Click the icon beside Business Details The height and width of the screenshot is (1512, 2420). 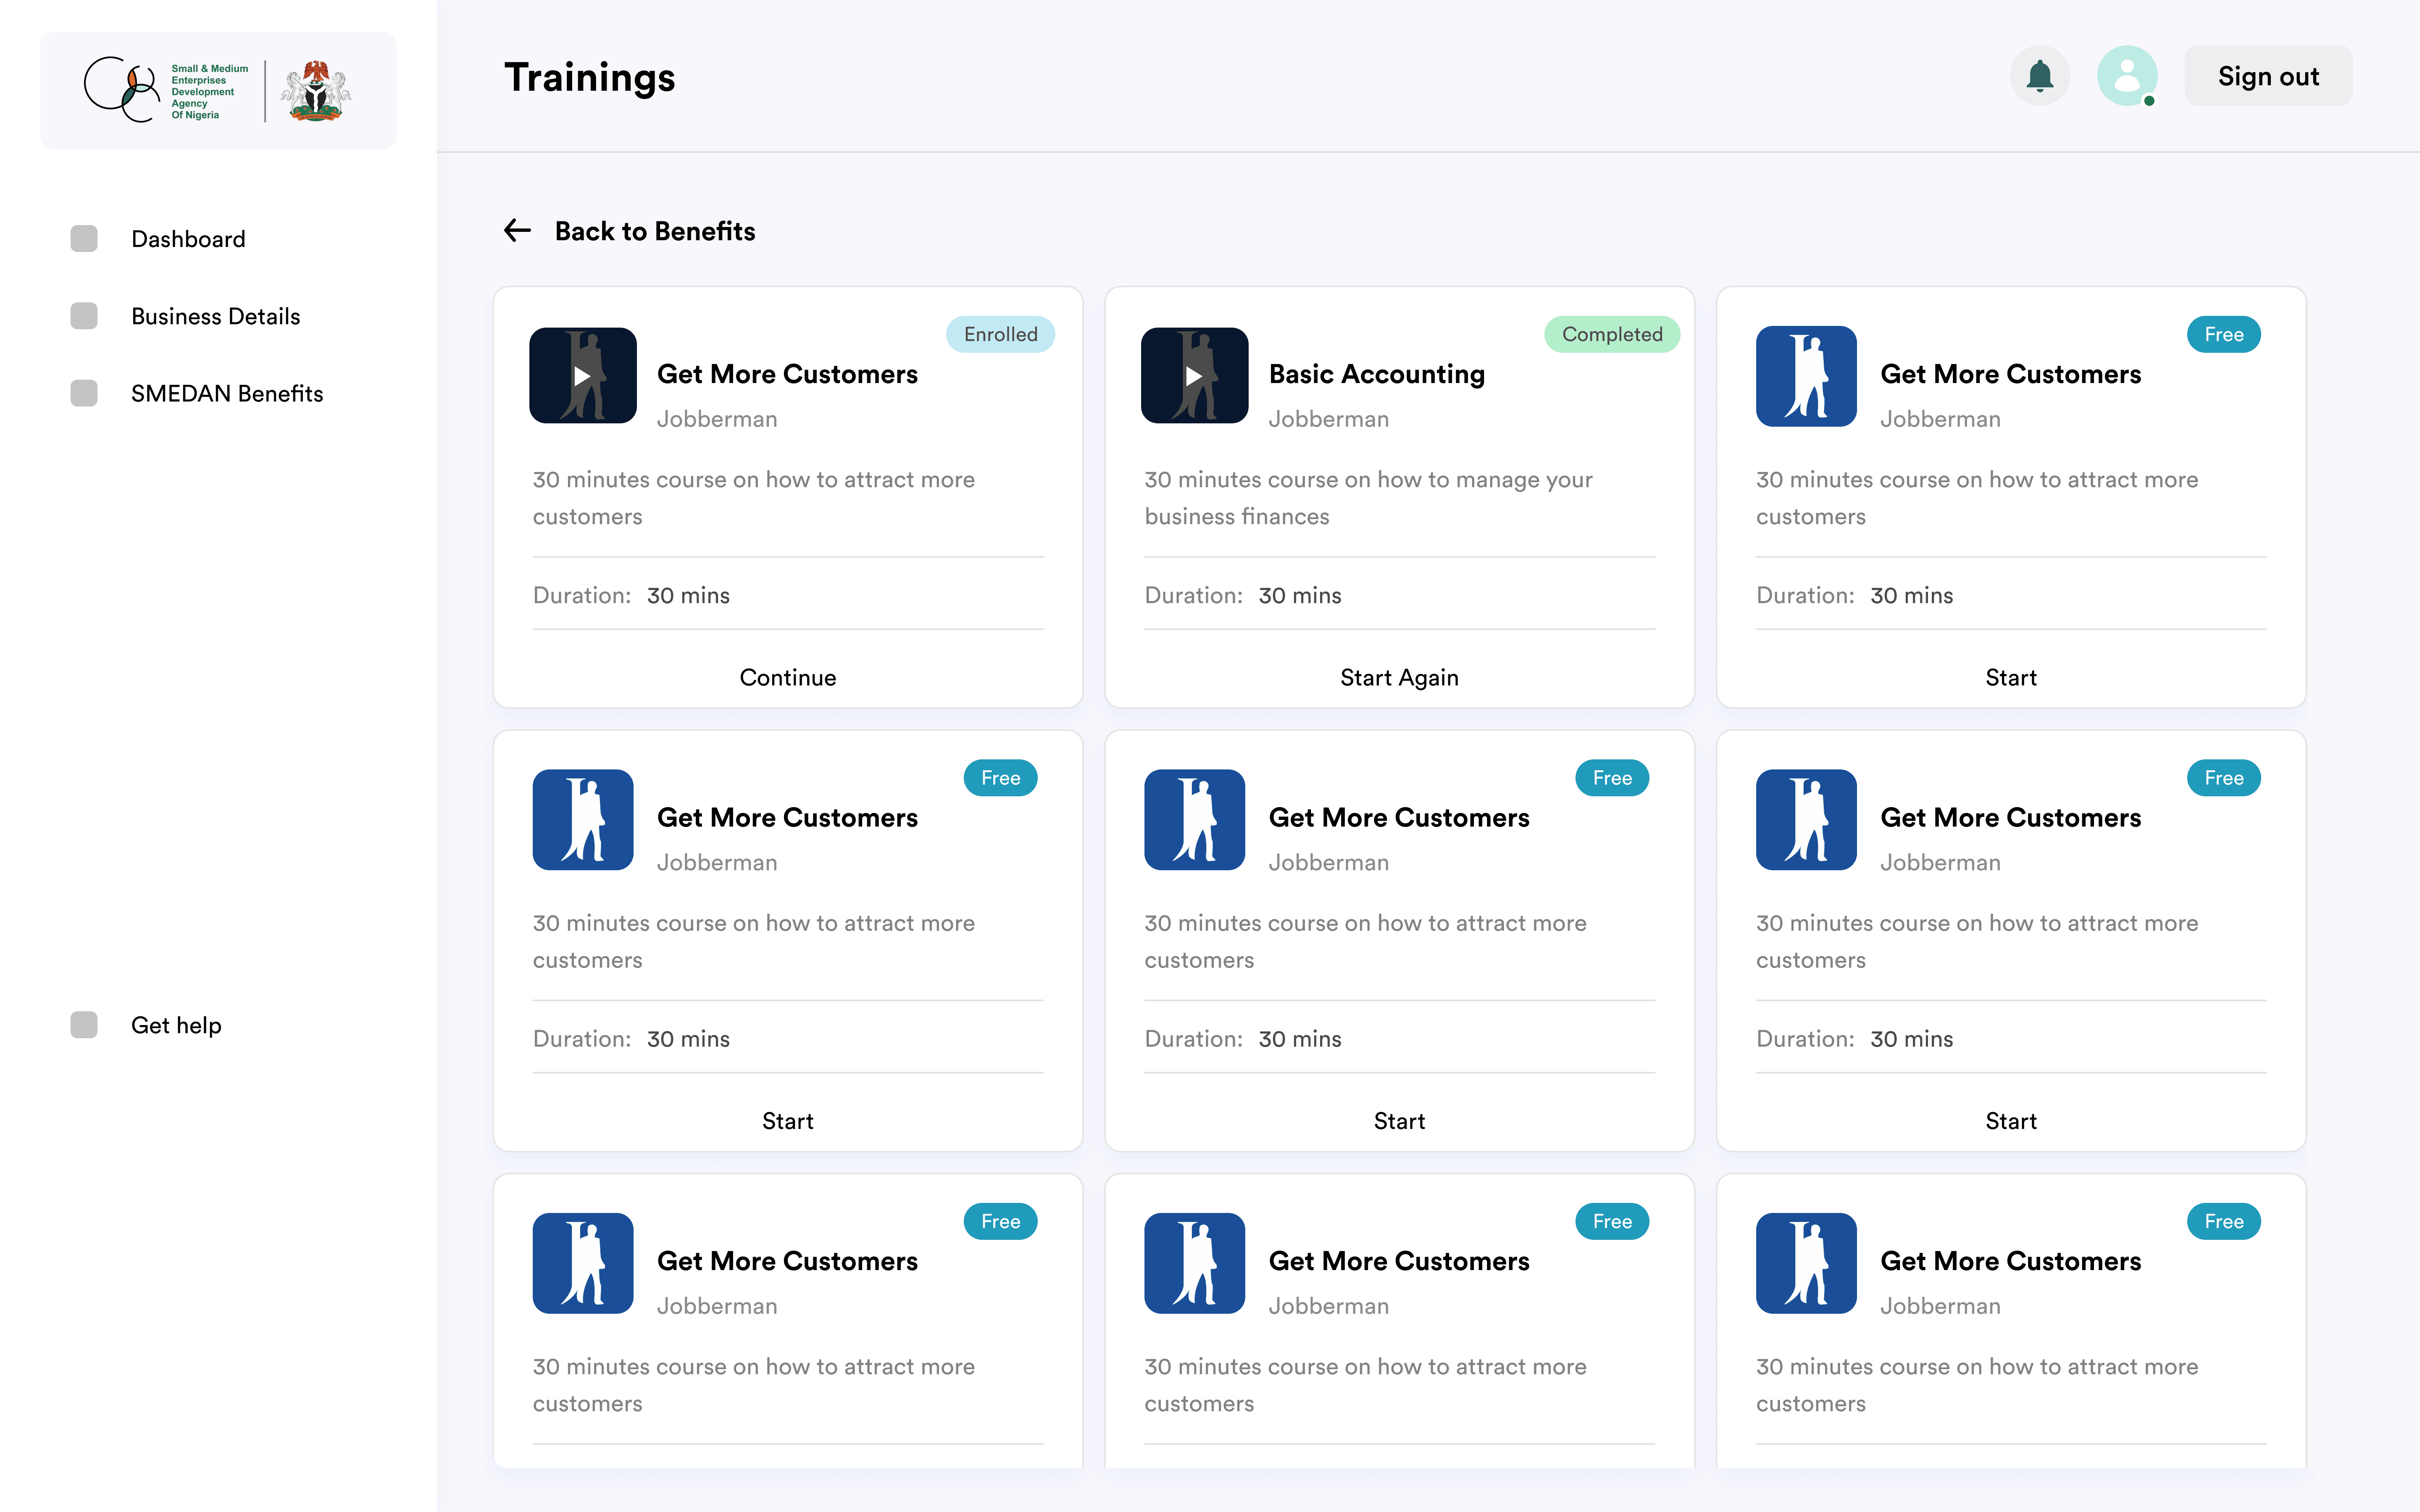[x=84, y=316]
